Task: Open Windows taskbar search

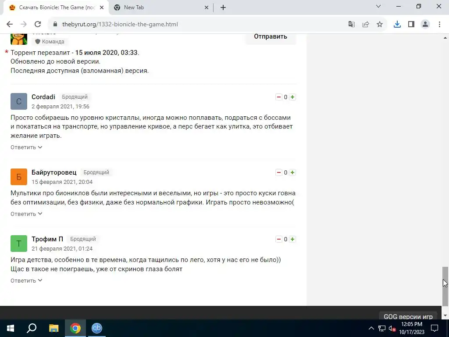Action: click(32, 328)
